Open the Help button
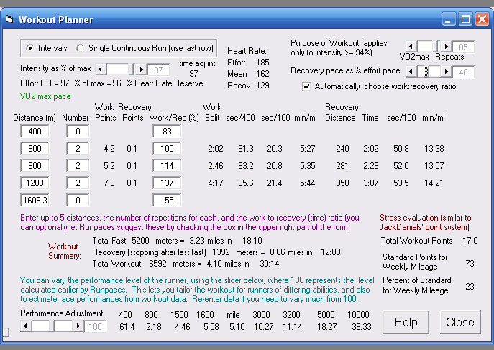 click(x=406, y=322)
